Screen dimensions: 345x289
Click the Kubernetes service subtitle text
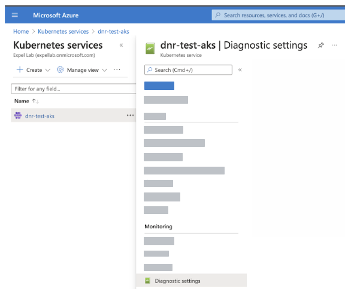pos(181,55)
